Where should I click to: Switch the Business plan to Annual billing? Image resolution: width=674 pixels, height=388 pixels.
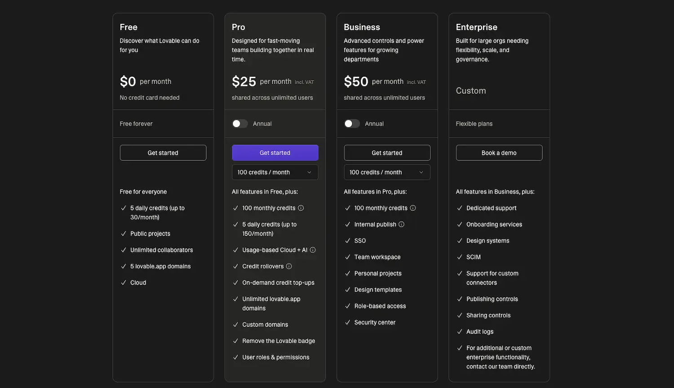[x=352, y=123]
